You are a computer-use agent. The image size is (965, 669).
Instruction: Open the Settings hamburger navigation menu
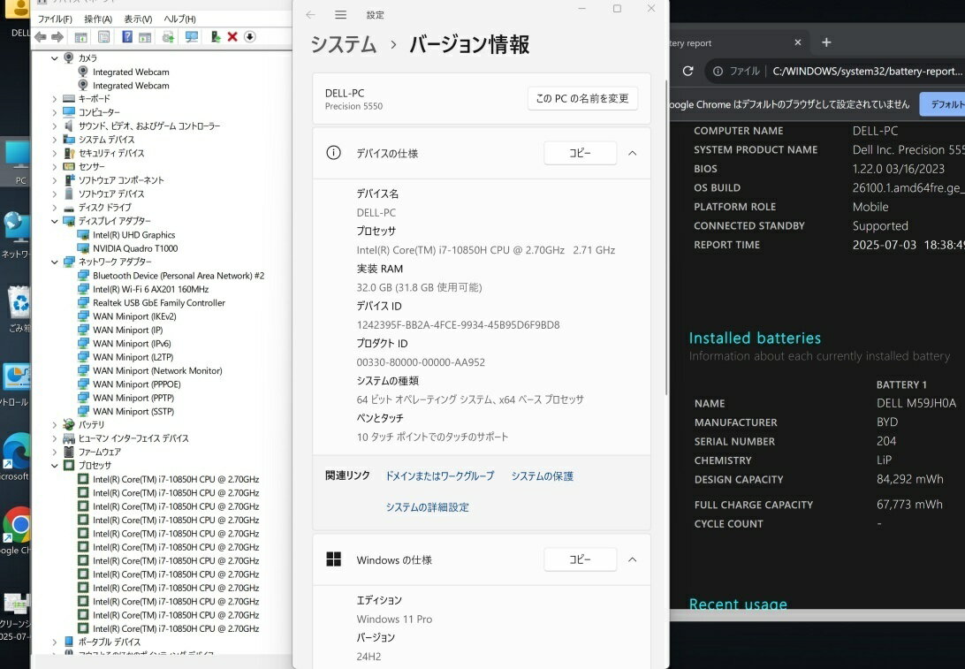pos(340,15)
